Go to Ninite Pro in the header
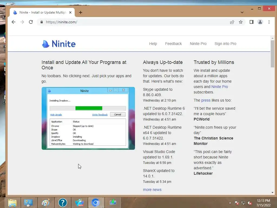This screenshot has height=208, width=277. [x=198, y=44]
